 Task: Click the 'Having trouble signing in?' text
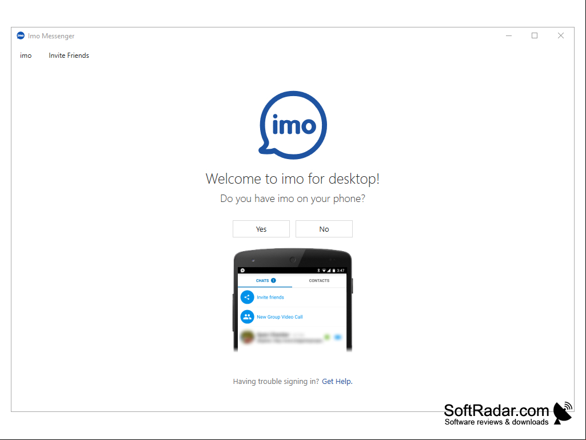pyautogui.click(x=276, y=381)
